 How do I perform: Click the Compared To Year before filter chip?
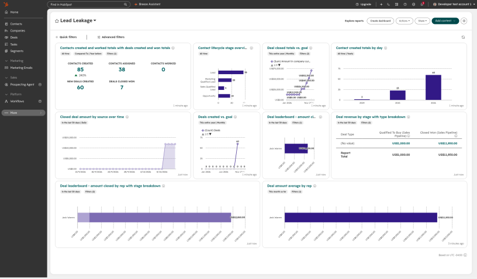point(88,54)
